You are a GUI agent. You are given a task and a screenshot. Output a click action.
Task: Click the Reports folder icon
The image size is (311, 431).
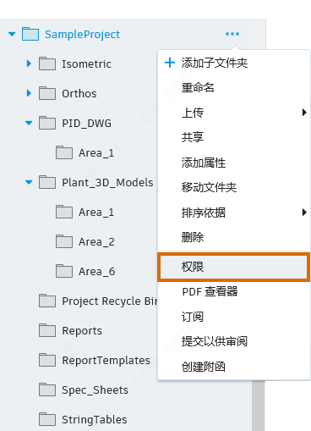47,330
